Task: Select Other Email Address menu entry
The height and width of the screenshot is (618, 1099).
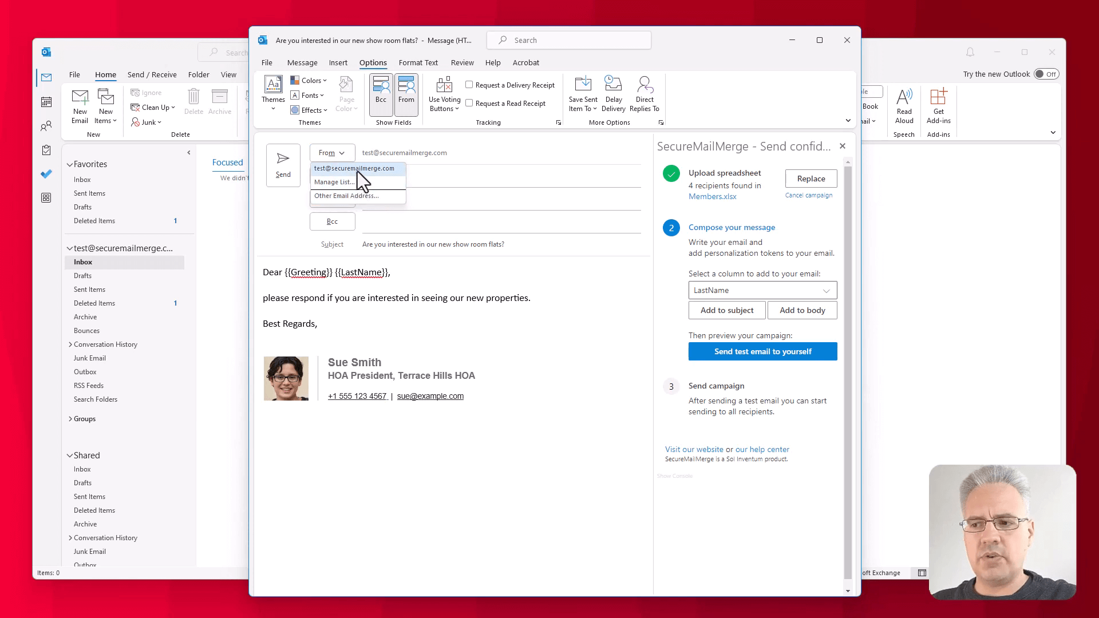Action: (x=346, y=196)
